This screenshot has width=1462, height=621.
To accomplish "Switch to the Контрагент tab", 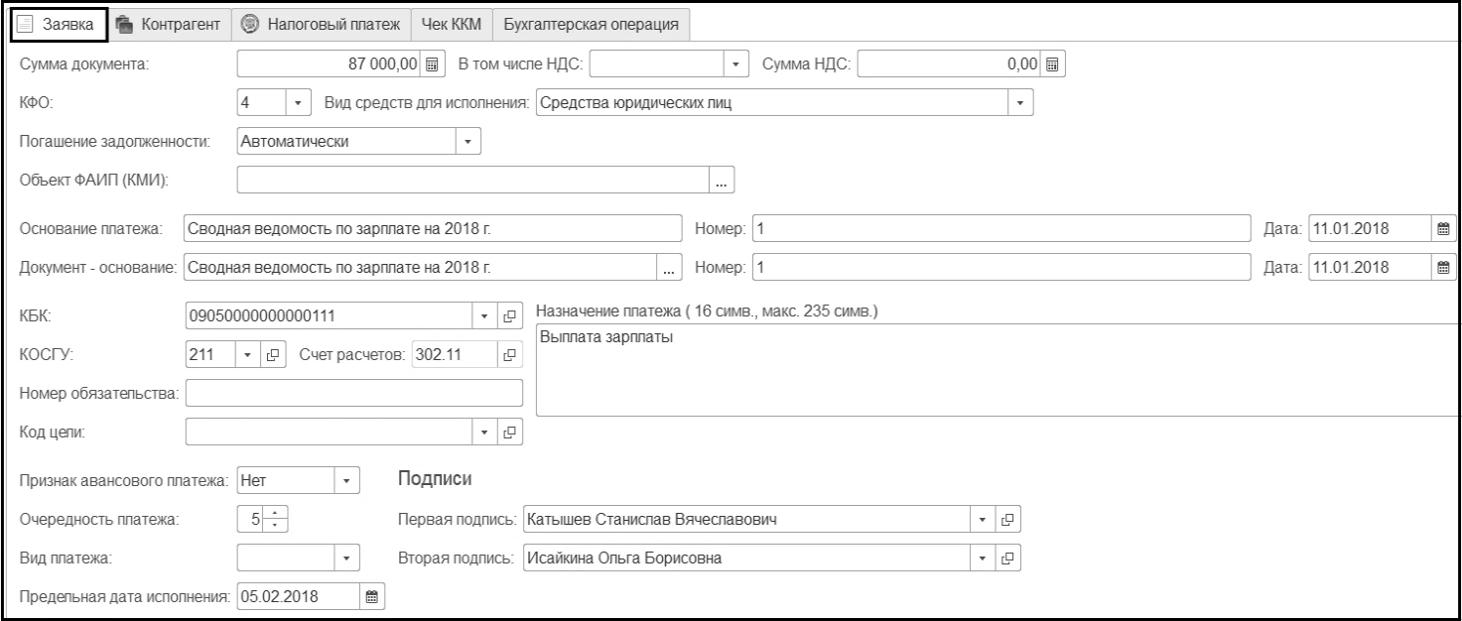I will click(169, 24).
